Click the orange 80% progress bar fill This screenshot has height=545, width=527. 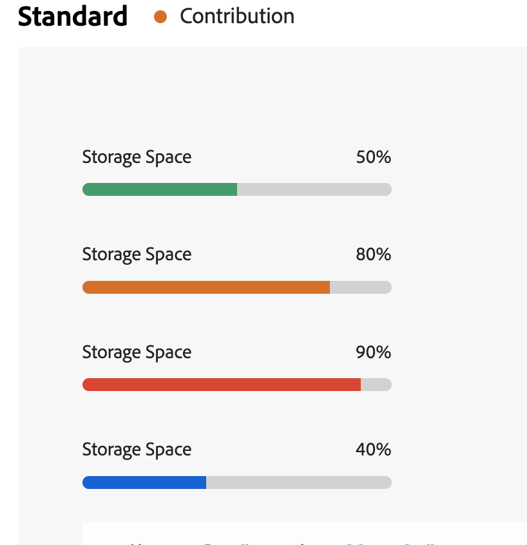coord(206,287)
